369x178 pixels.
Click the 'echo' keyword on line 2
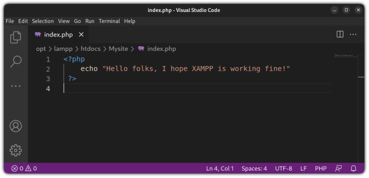tap(89, 69)
